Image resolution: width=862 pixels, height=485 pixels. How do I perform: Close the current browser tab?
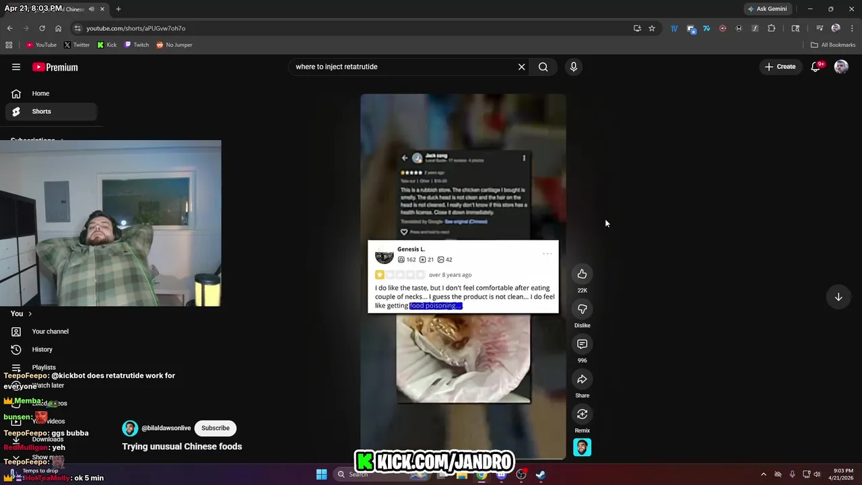pos(102,9)
